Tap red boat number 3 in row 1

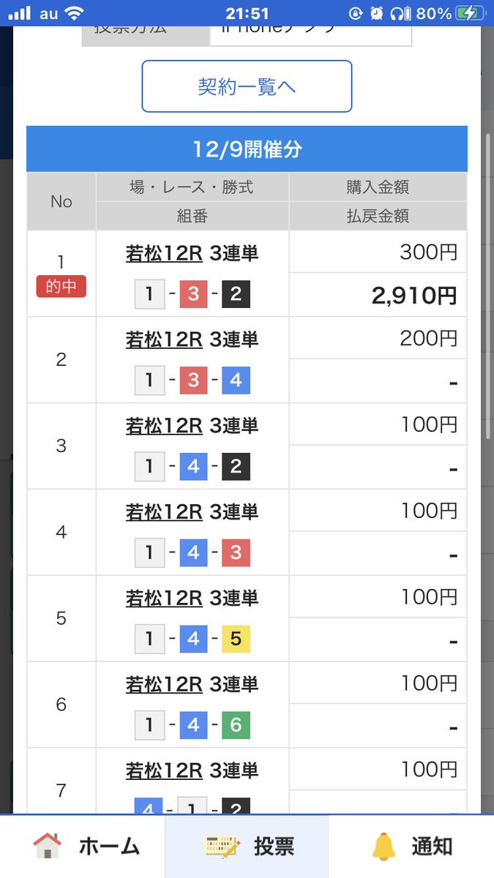pos(193,295)
